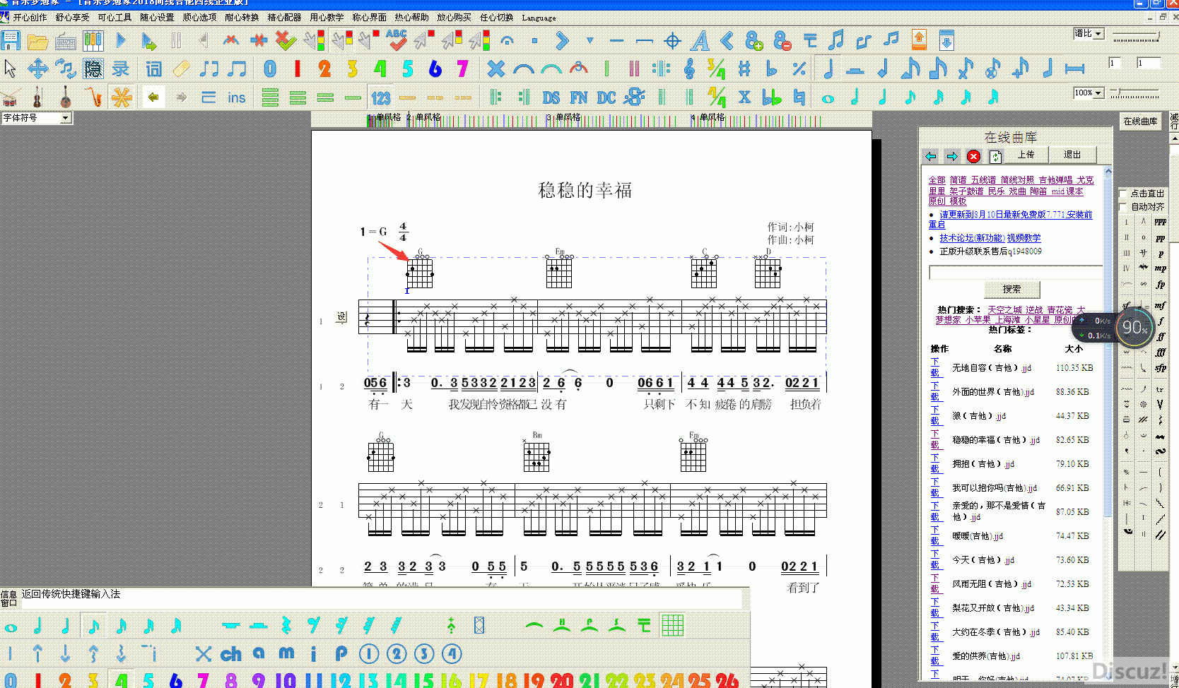Click the 搜索 search button
This screenshot has width=1179, height=688.
point(1011,289)
